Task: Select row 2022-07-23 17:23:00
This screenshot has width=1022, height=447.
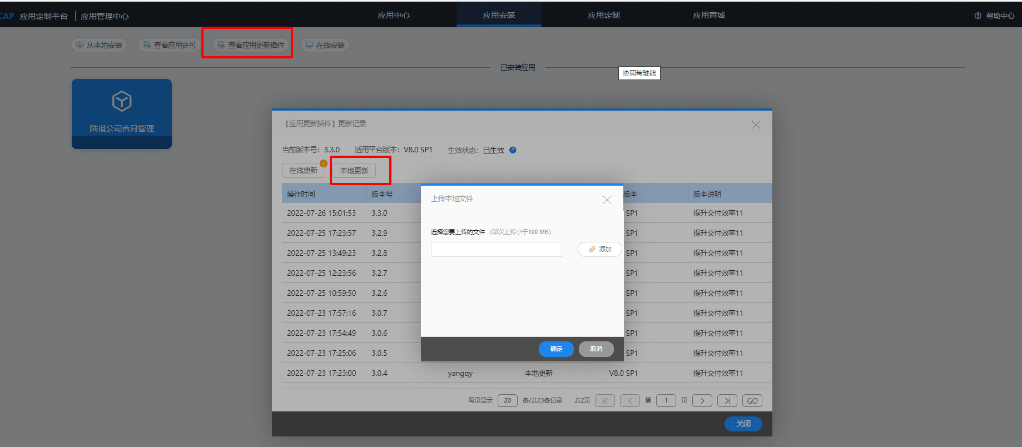Action: pyautogui.click(x=527, y=373)
